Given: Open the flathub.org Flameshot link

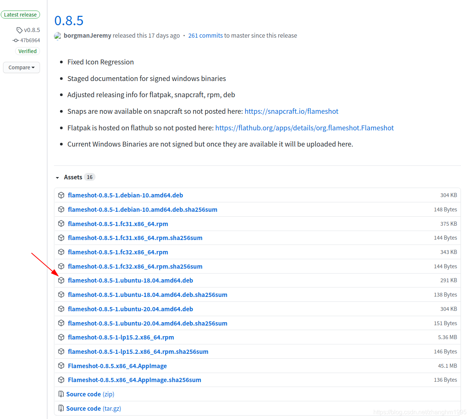Looking at the screenshot, I should coord(304,128).
